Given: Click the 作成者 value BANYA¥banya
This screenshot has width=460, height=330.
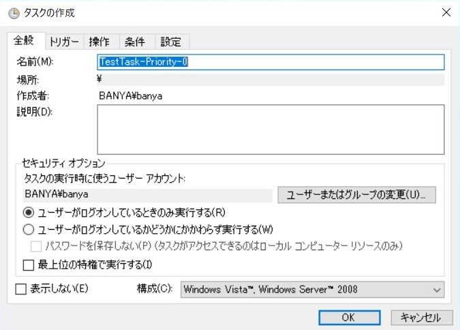Looking at the screenshot, I should coord(131,96).
